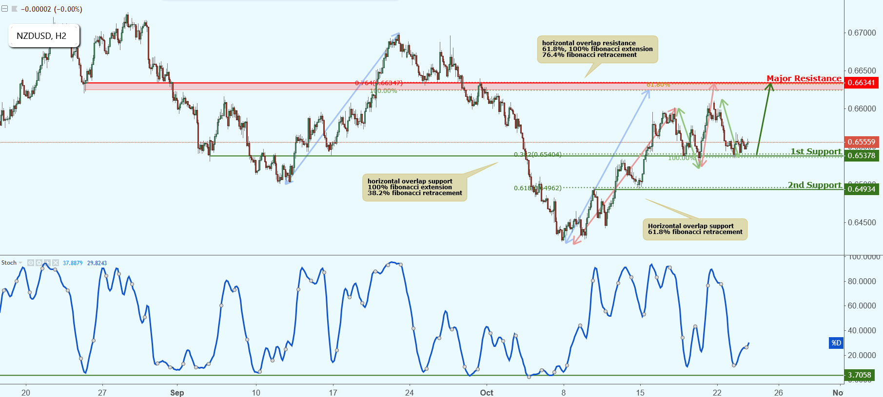Click the -0.00002 (-0.00%) price change text

(52, 9)
